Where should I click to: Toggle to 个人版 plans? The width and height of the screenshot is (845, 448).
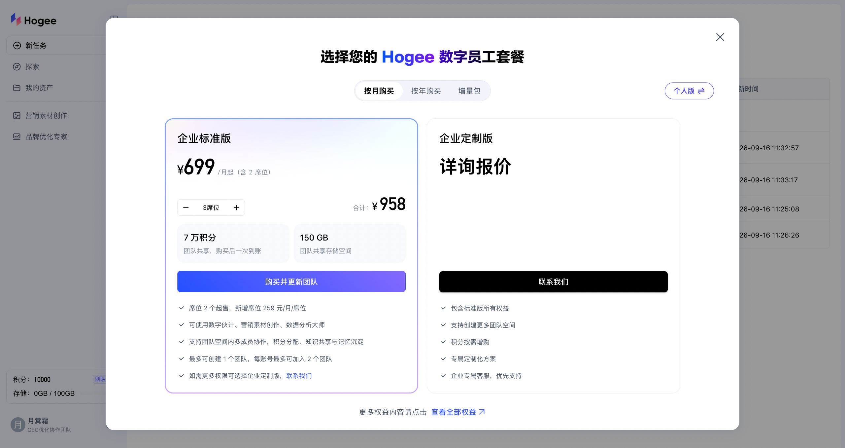click(x=689, y=91)
